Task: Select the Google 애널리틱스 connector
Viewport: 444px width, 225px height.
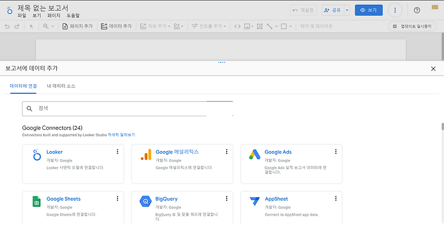Action: (182, 164)
